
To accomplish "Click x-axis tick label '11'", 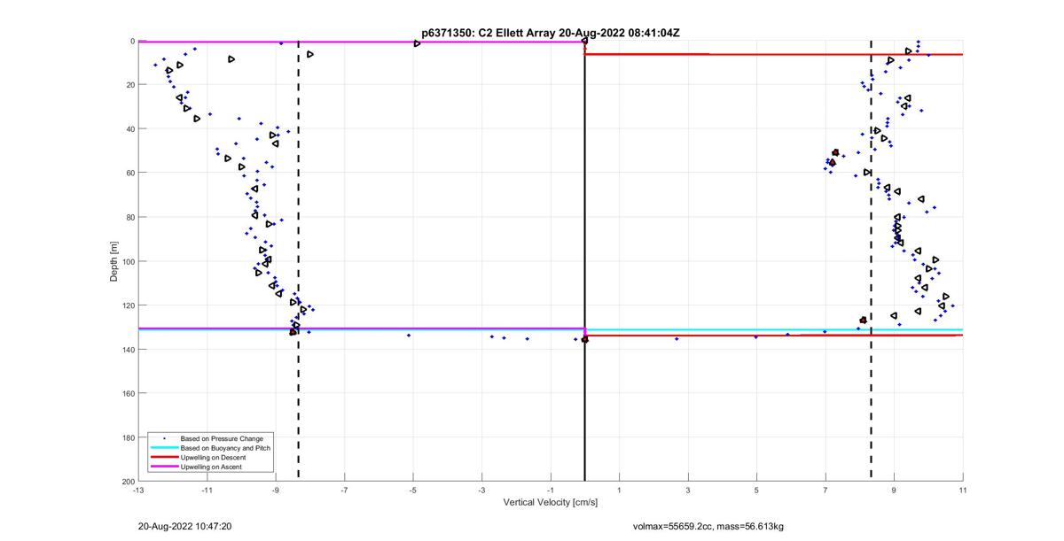I will tap(963, 490).
